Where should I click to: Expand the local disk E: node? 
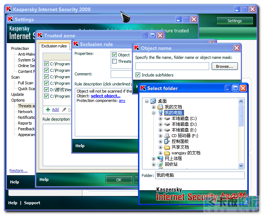(x=160, y=130)
